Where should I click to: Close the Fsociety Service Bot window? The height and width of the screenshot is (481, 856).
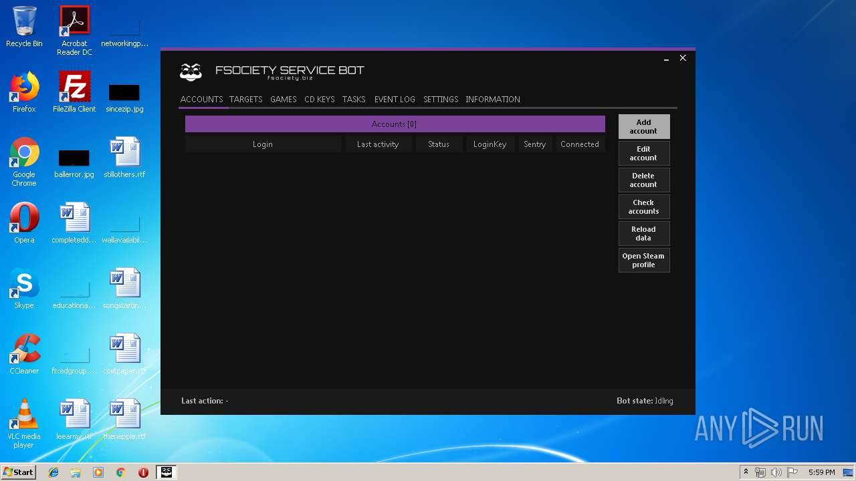pos(683,58)
